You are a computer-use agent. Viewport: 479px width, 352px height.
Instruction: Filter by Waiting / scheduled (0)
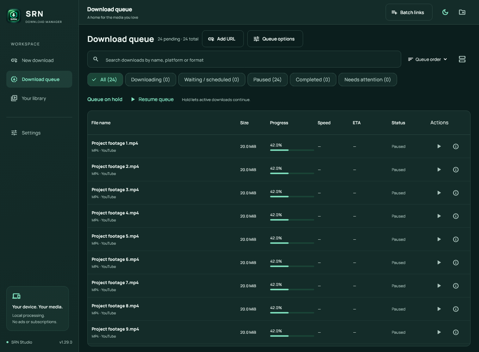point(212,80)
